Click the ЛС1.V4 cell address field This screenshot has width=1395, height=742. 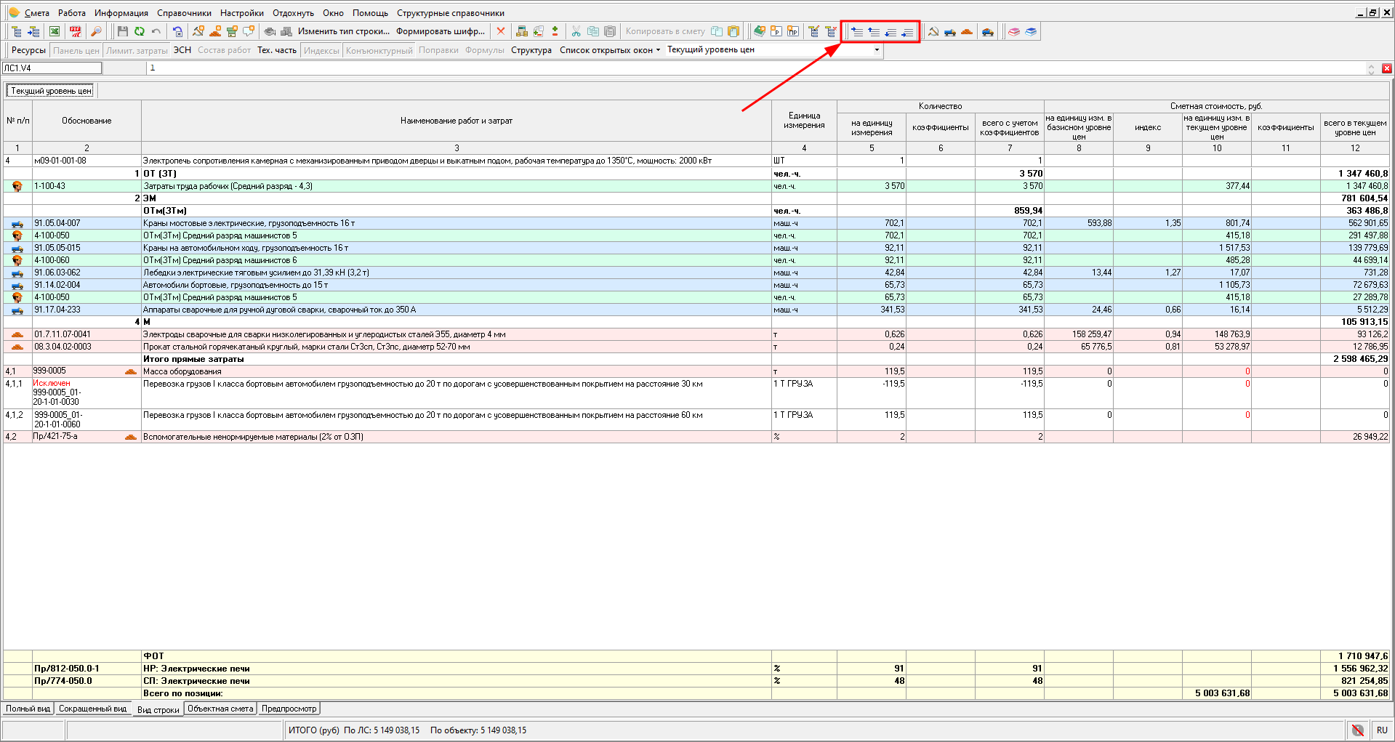(52, 68)
